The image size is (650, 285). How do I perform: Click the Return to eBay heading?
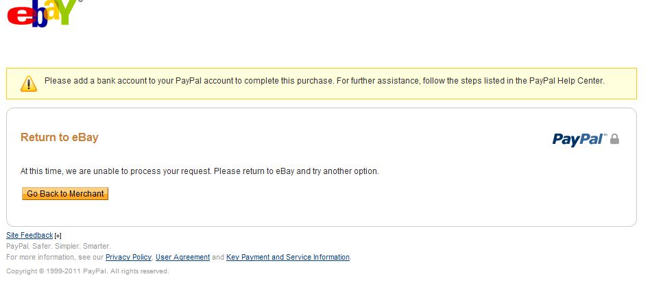coord(60,138)
